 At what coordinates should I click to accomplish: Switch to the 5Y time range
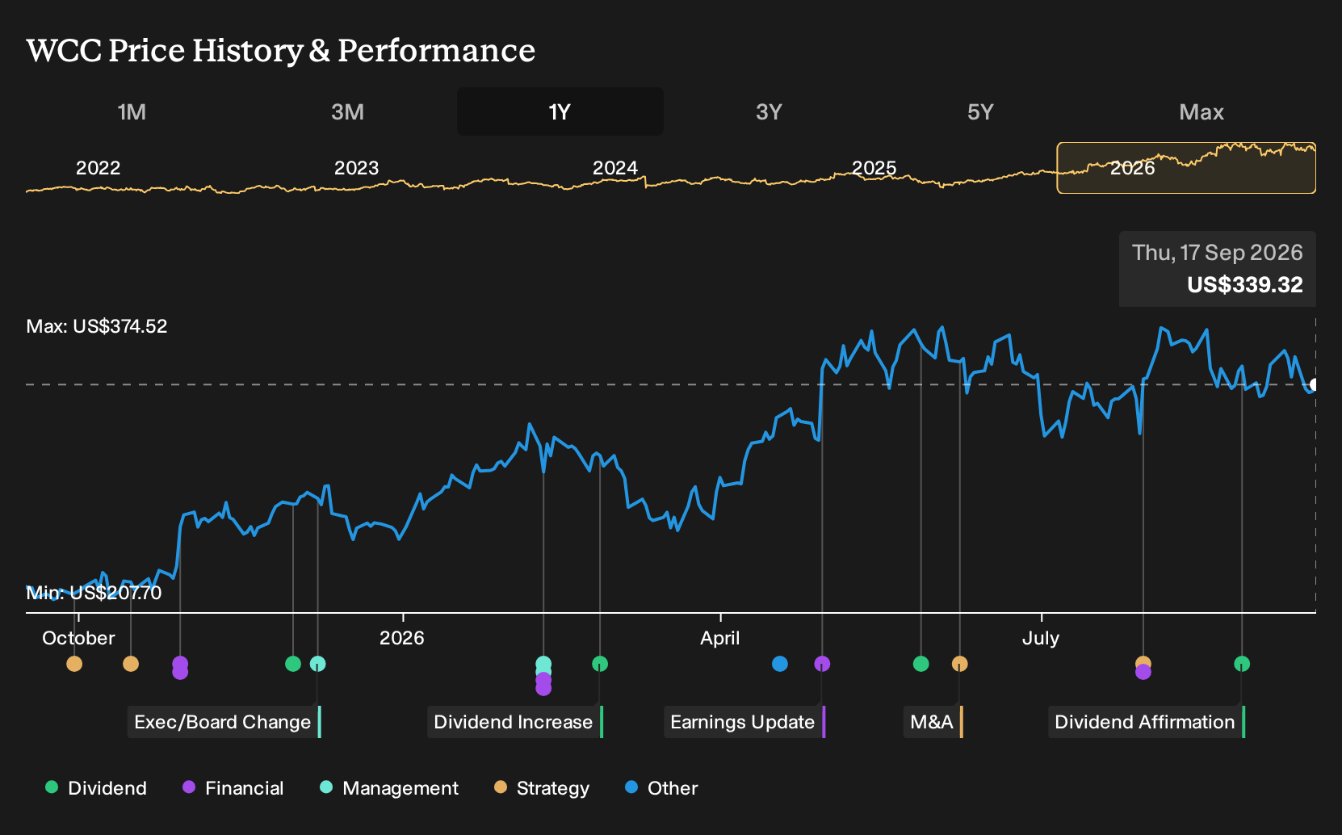980,111
